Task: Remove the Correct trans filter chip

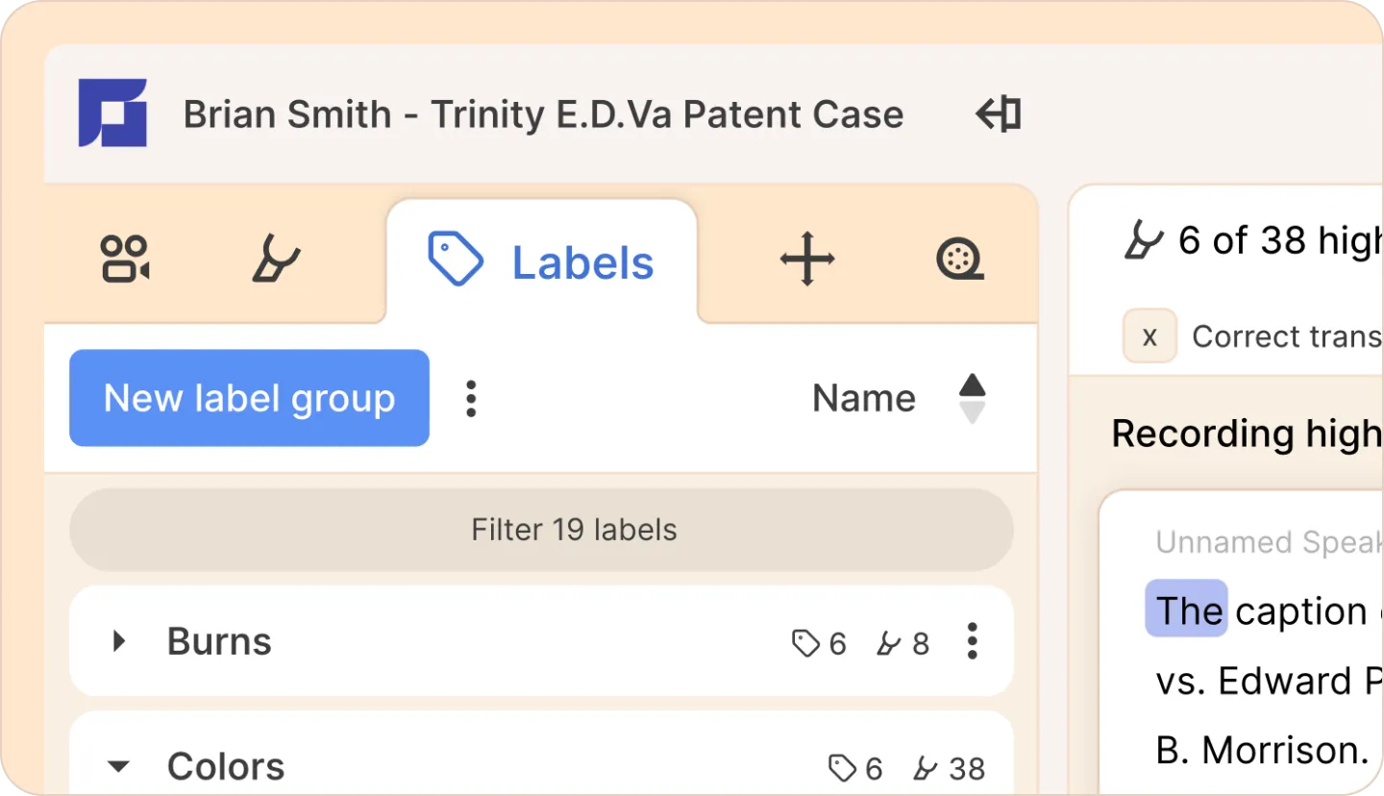Action: (1149, 336)
